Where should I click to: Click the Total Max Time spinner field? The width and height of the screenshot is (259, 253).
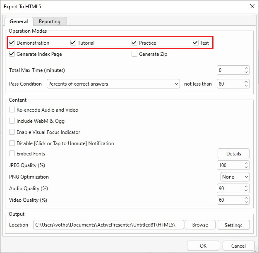tap(230, 70)
